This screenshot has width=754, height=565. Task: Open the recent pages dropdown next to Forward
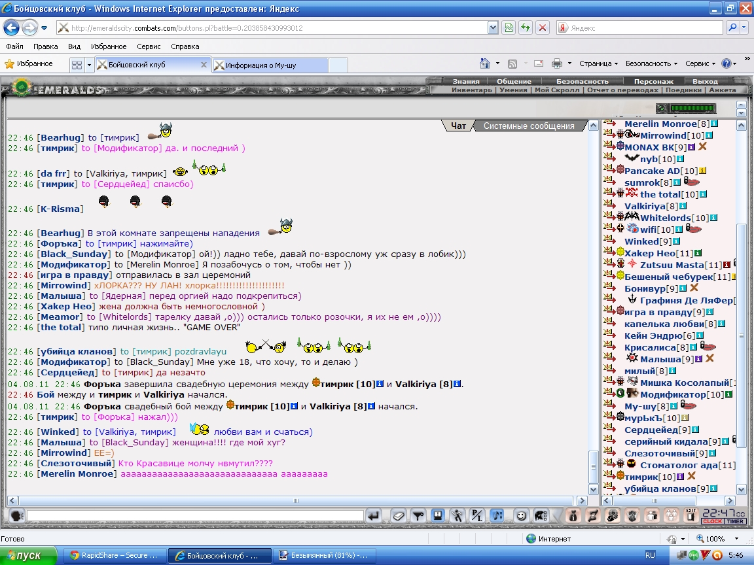pos(45,28)
